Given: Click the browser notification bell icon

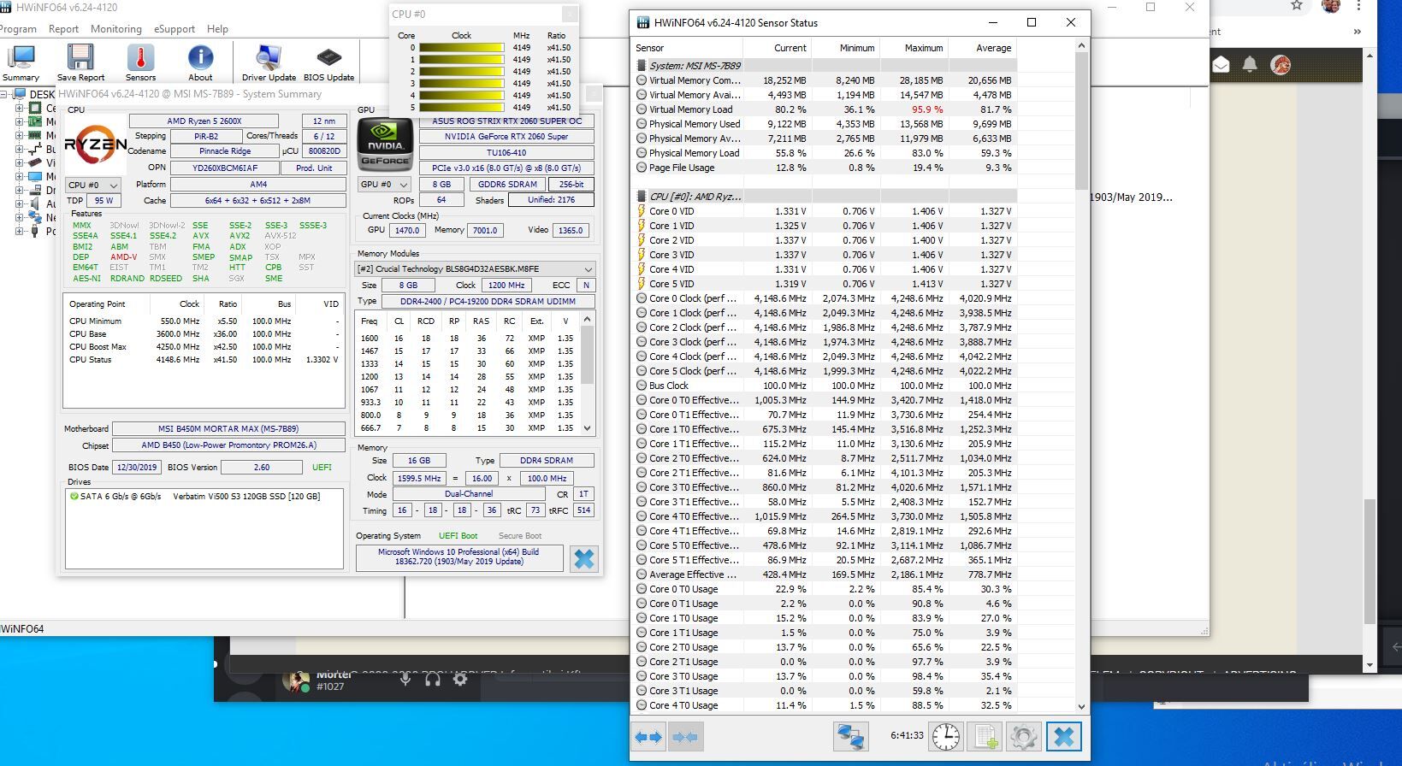Looking at the screenshot, I should pyautogui.click(x=1250, y=65).
